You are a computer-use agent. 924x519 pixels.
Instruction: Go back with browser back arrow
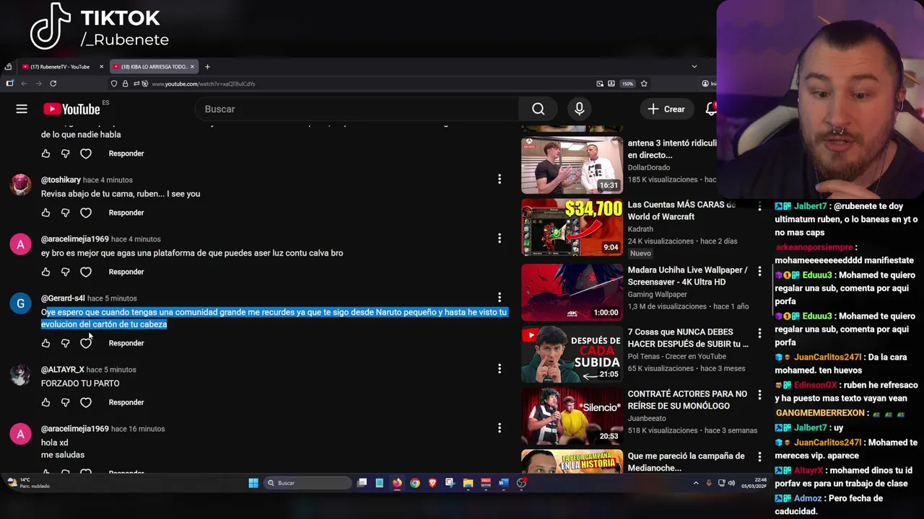pyautogui.click(x=23, y=84)
